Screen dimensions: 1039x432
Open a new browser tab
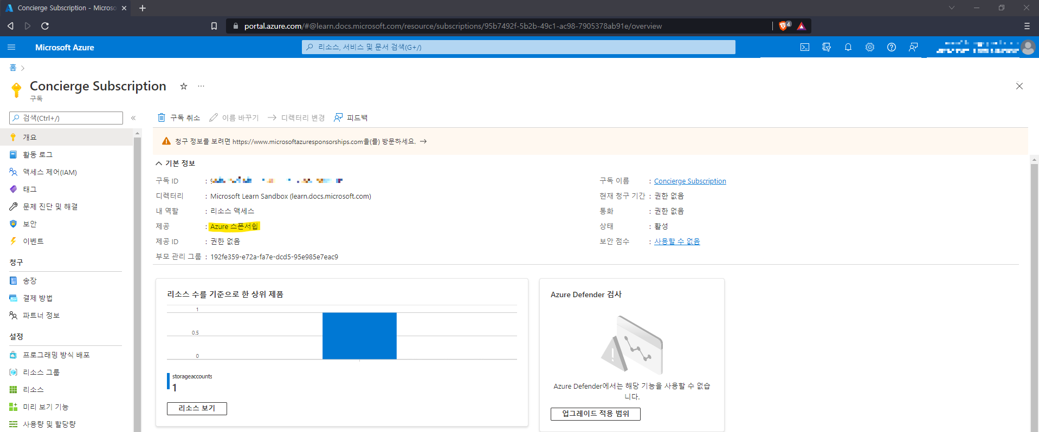[143, 8]
